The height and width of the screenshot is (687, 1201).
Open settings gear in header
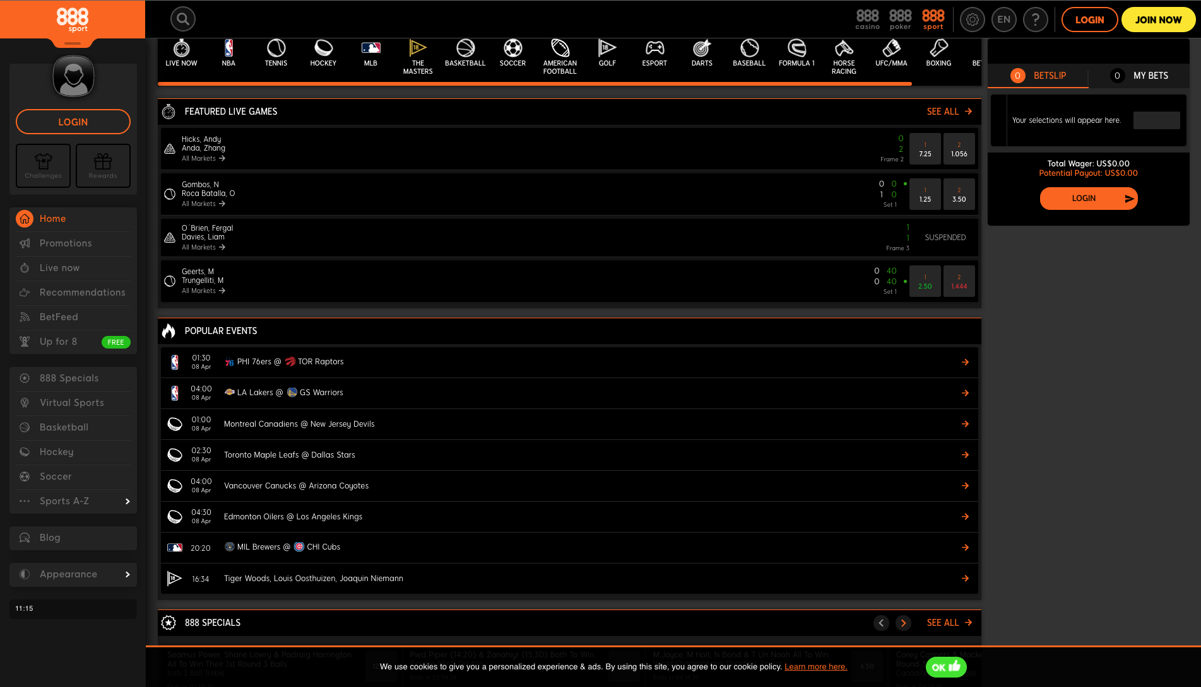coord(972,20)
